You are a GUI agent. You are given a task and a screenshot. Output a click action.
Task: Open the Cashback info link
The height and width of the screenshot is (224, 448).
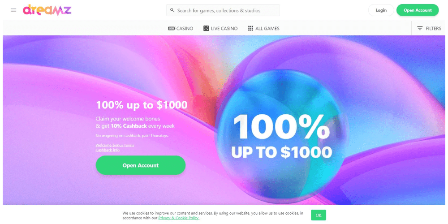coord(108,150)
